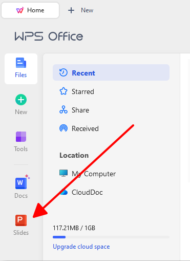190x261 pixels.
Task: Select the Recent files list
Action: coord(111,72)
